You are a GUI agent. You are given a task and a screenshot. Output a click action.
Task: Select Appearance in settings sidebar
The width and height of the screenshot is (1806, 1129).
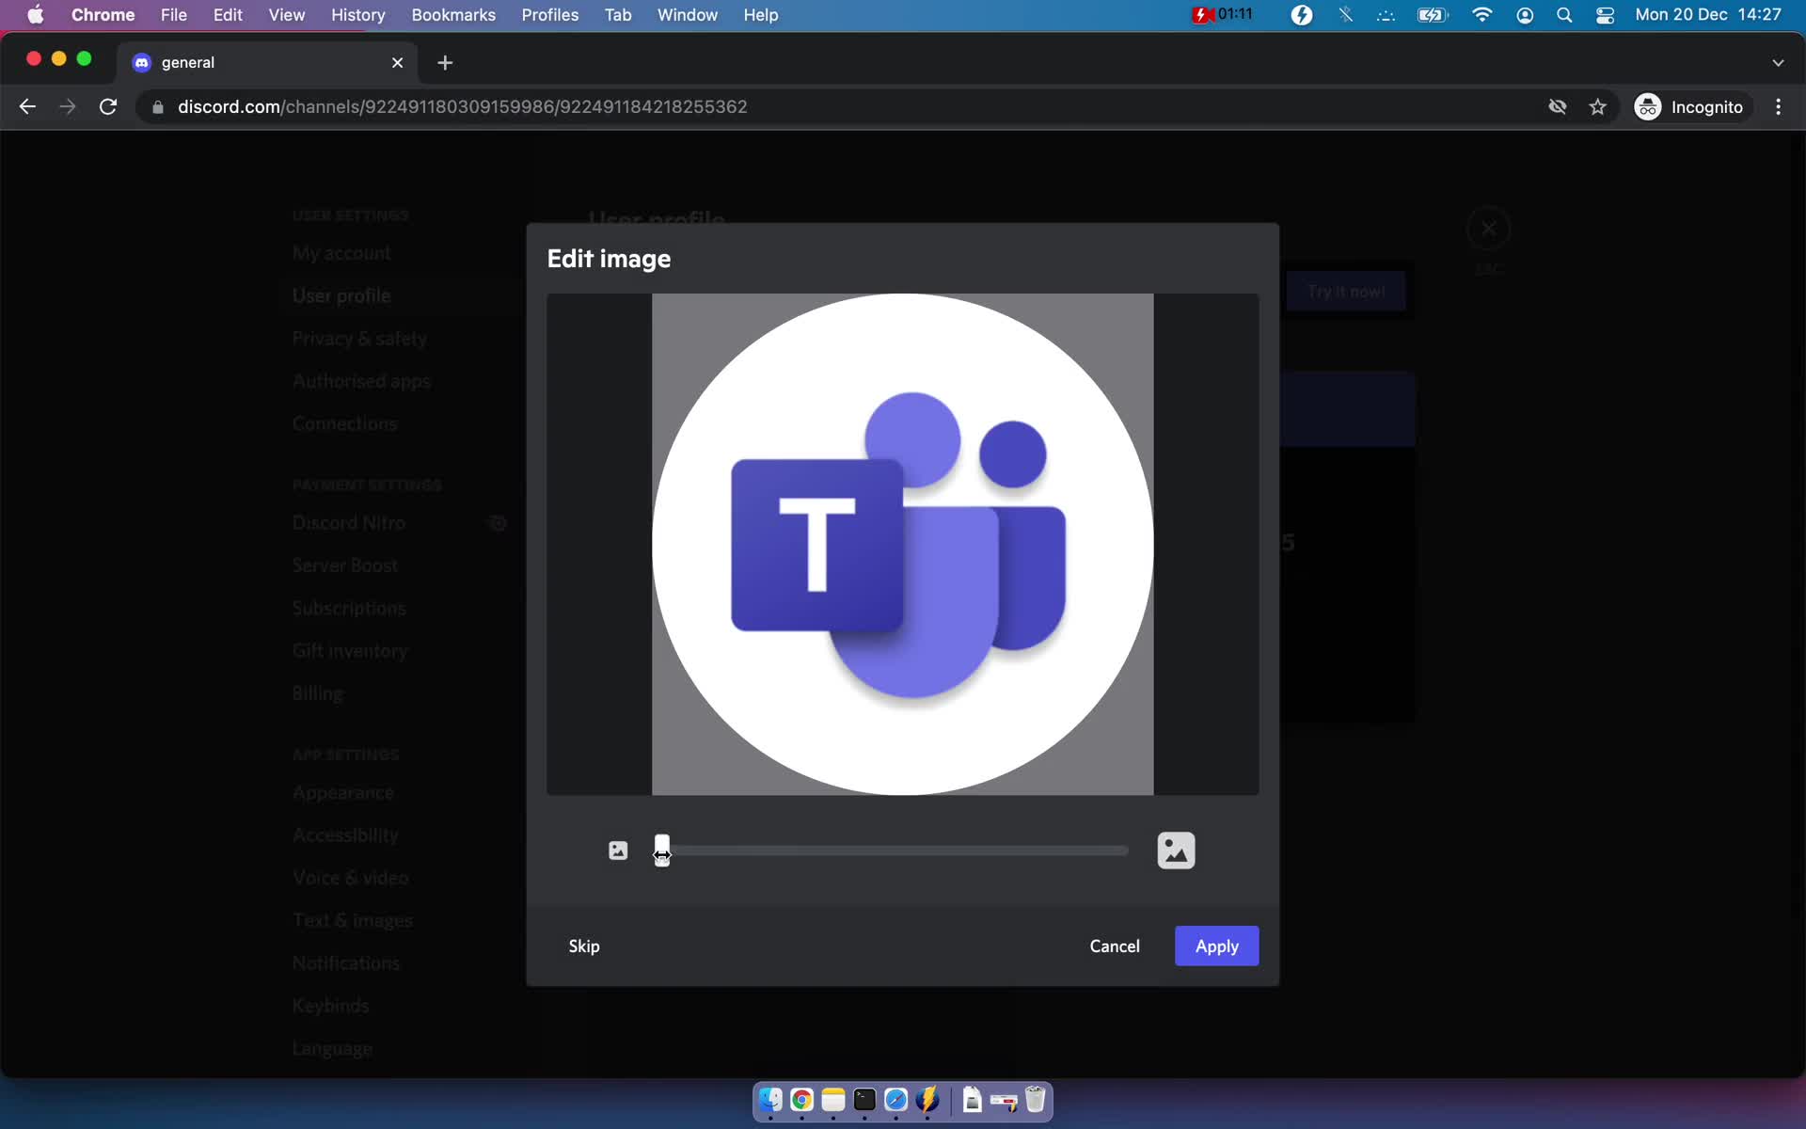[x=343, y=793]
